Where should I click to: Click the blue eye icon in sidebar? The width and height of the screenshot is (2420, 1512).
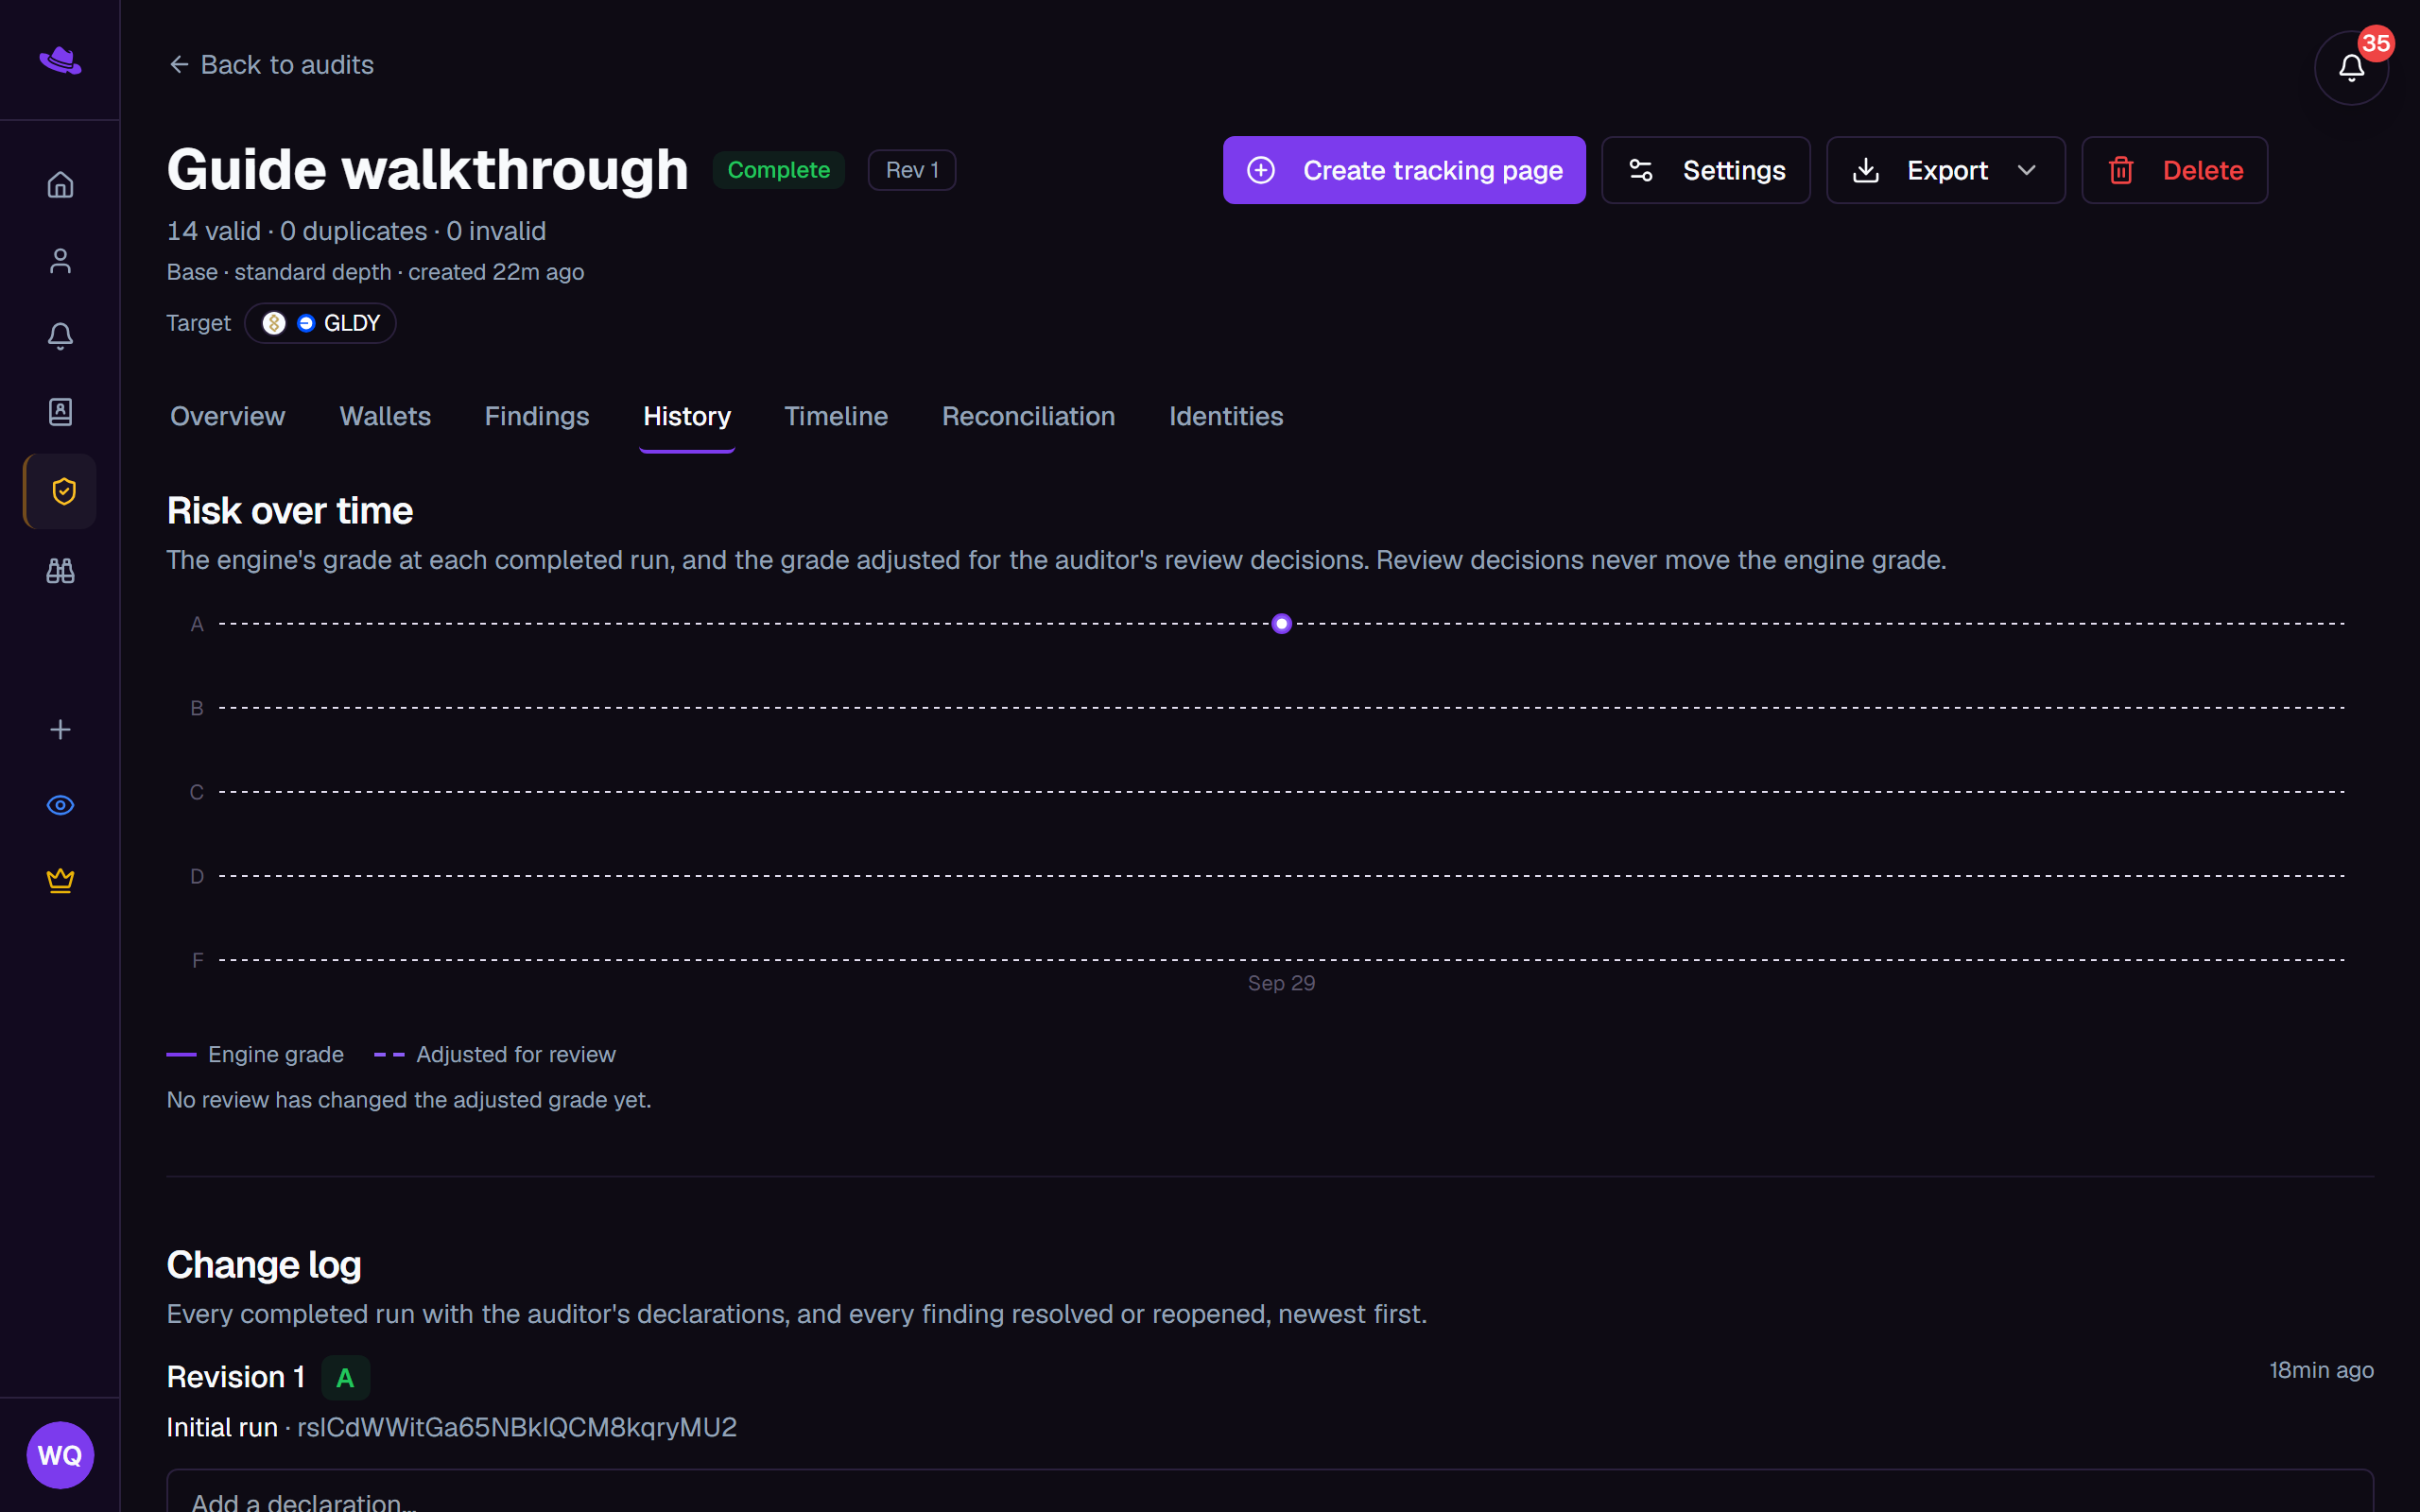(x=60, y=805)
